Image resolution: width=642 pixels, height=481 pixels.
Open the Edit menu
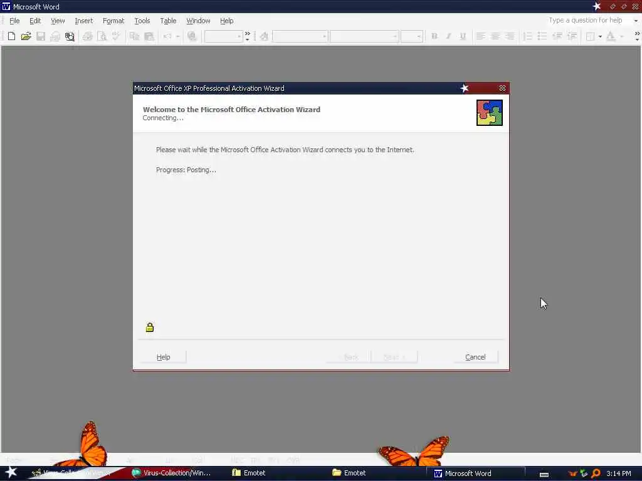point(35,21)
